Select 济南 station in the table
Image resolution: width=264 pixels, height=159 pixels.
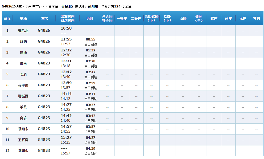point(23,63)
